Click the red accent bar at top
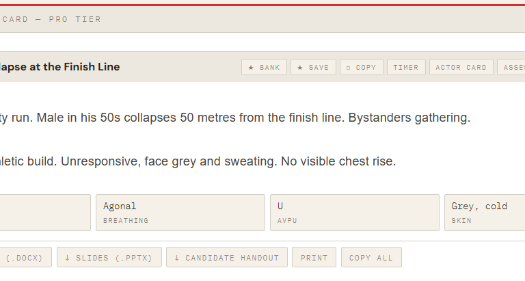Image resolution: width=525 pixels, height=281 pixels. [262, 4]
